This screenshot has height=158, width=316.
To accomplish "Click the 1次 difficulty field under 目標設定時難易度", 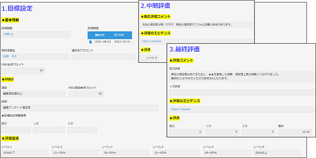I will coord(49,130).
